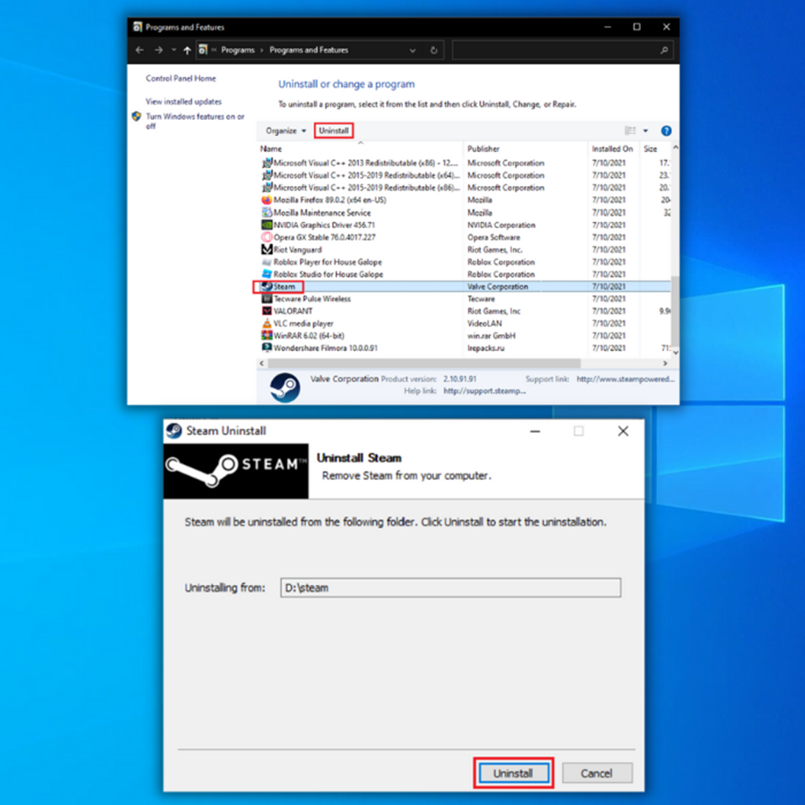Click Cancel in Steam Uninstall dialog
This screenshot has height=805, width=805.
597,773
